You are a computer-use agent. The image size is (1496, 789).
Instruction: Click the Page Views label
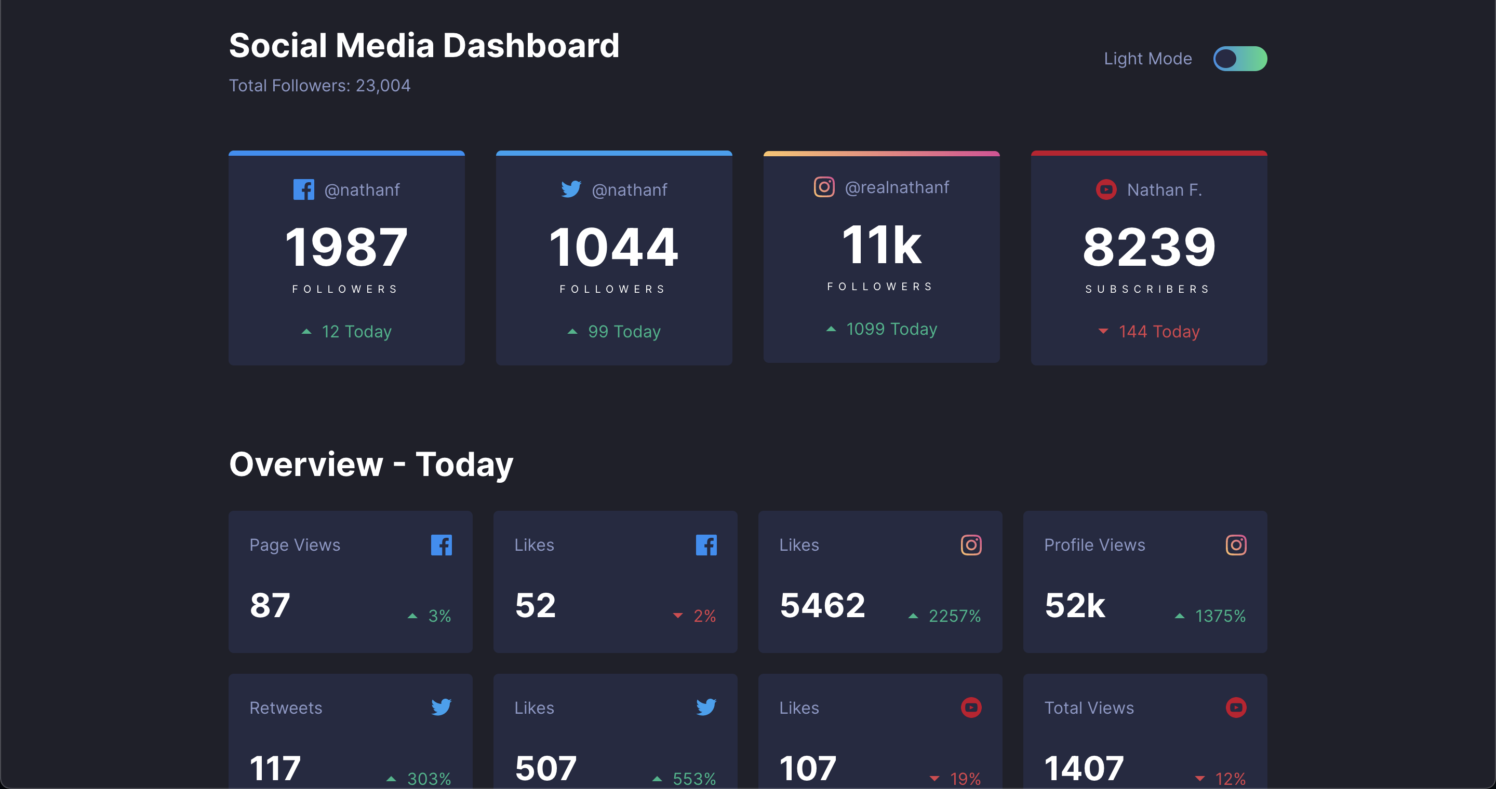point(295,545)
